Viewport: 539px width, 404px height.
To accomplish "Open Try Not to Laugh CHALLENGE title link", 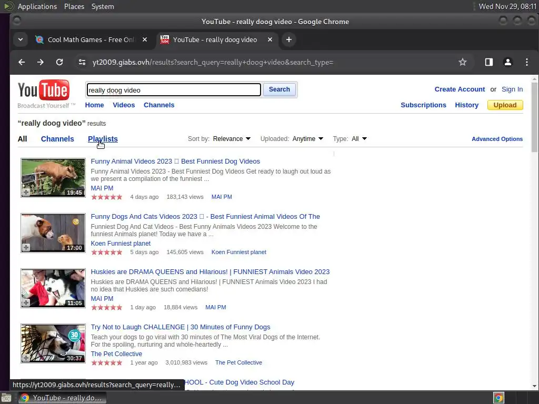I will 181,327.
